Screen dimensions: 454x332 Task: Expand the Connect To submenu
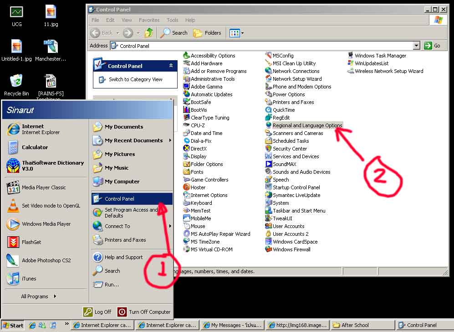pos(170,226)
